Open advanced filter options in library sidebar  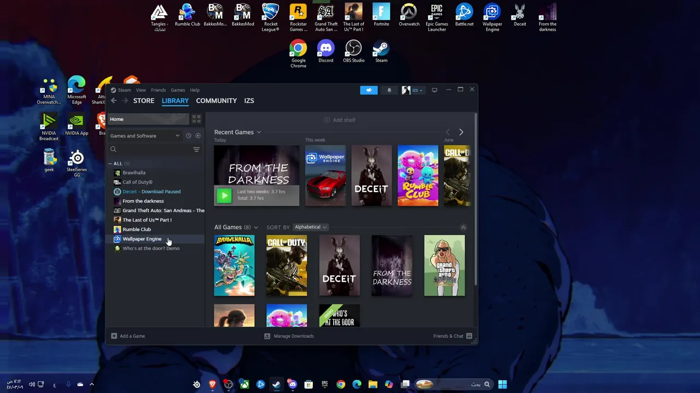196,150
